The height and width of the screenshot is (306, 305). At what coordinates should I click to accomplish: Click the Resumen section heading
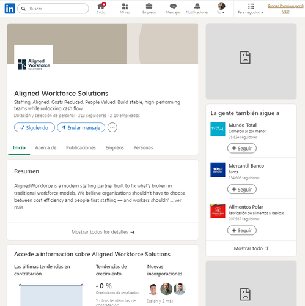26,171
